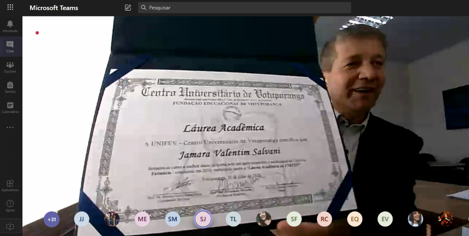
Task: Click the red recording indicator dot
Action: pos(37,33)
